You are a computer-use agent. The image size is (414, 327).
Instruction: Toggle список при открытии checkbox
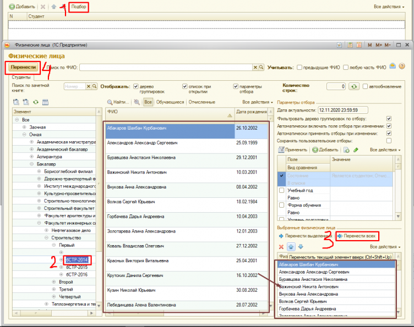pos(185,86)
